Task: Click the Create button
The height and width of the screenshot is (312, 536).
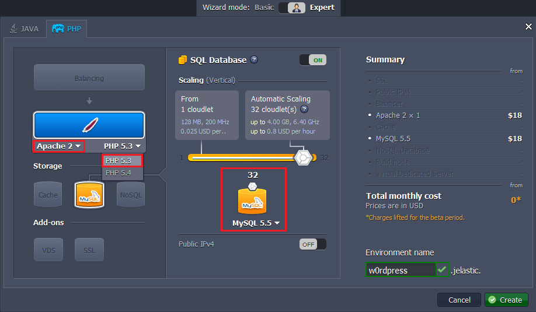Action: 506,300
